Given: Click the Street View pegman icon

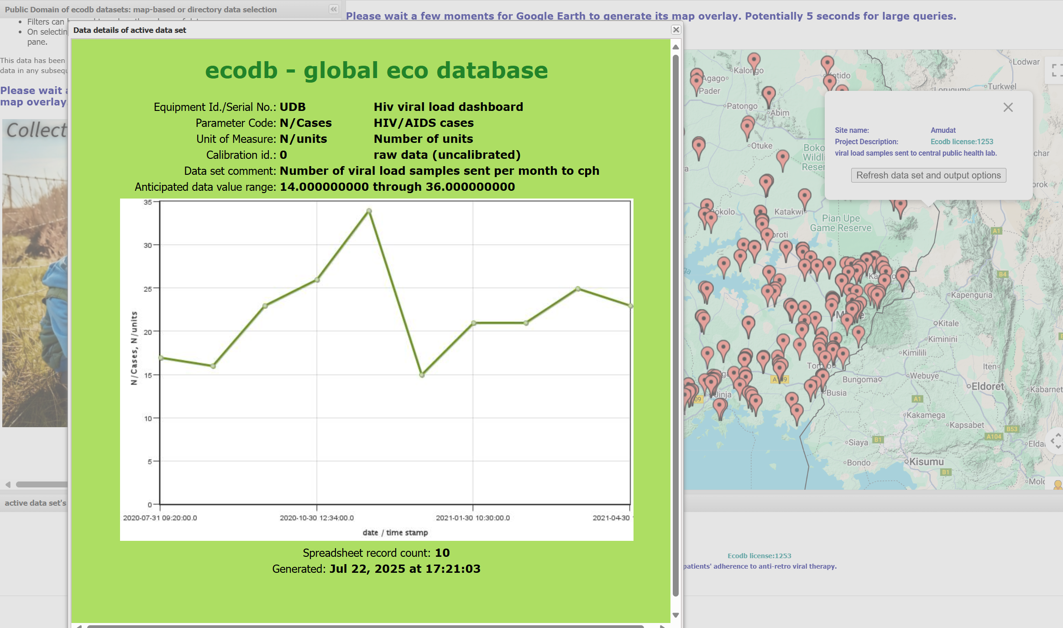Looking at the screenshot, I should click(x=1057, y=485).
